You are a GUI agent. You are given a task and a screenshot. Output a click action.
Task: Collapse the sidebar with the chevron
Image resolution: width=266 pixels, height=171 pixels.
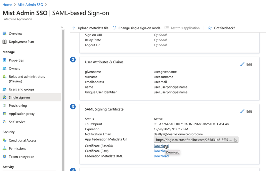point(62,26)
